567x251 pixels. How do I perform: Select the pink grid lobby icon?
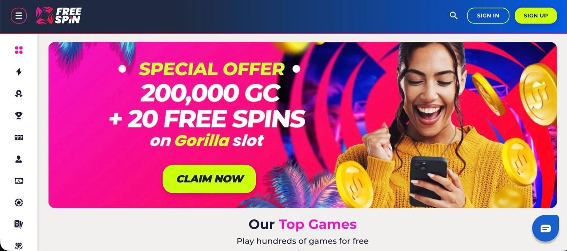[19, 50]
